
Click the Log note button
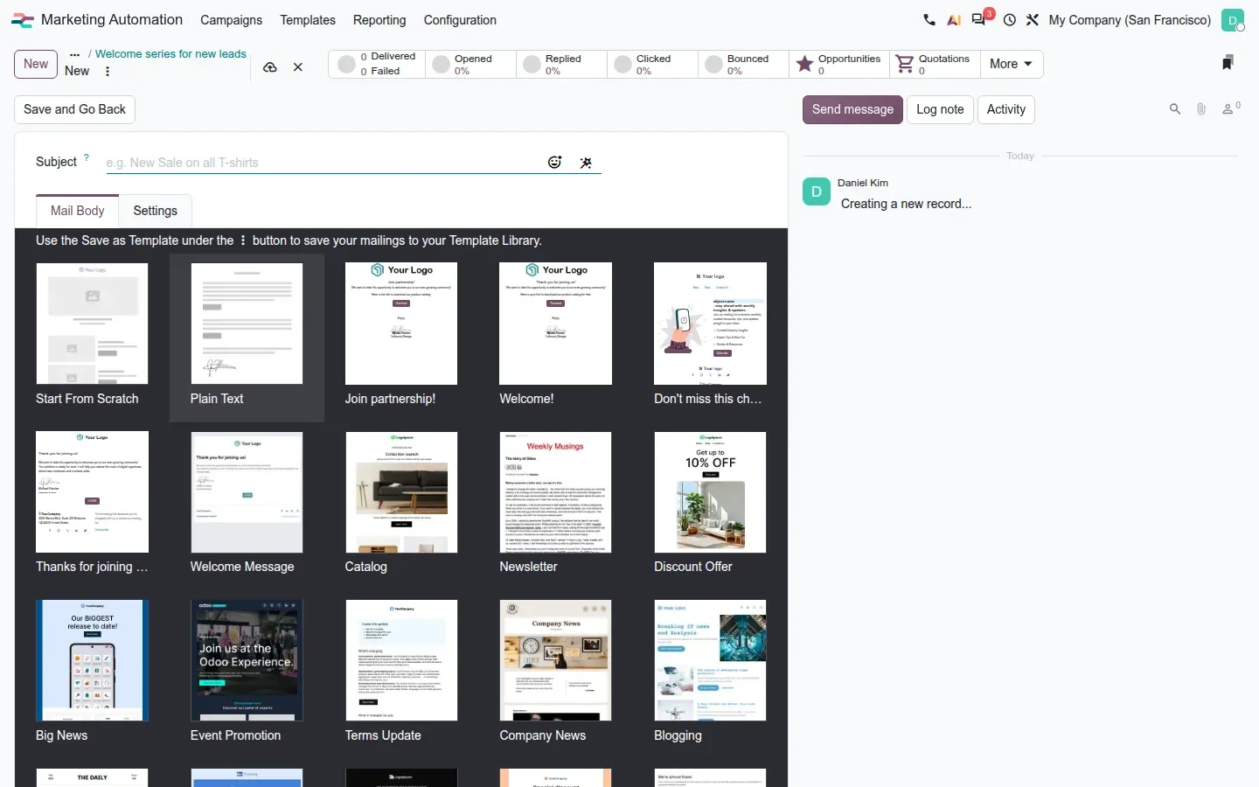tap(940, 109)
